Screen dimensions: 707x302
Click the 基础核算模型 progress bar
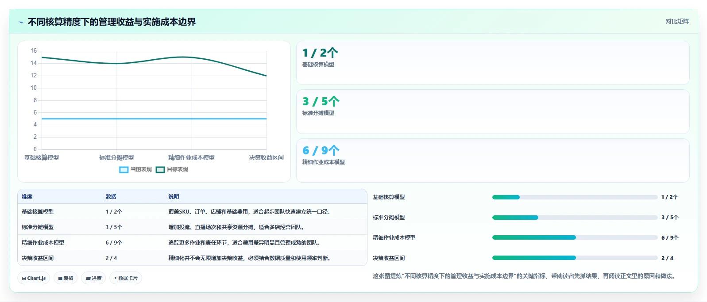(x=575, y=197)
